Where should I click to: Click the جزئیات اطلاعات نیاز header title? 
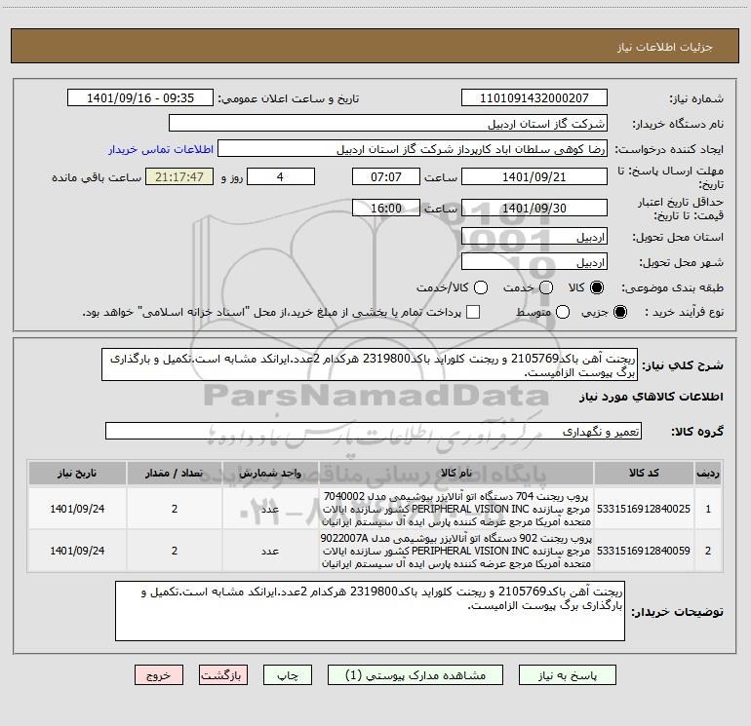point(665,47)
